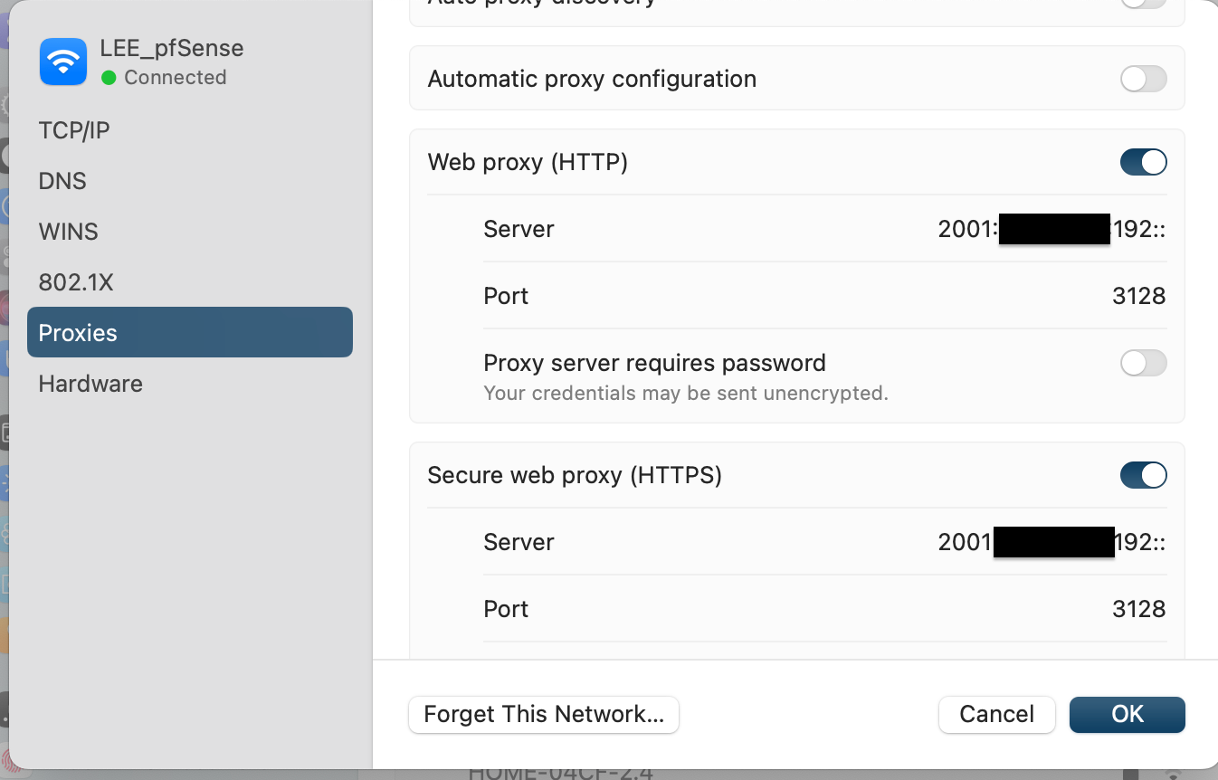Click the Automatic proxy configuration label

tap(592, 79)
